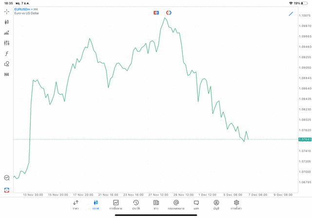
Task: Open the ประวัติ (History) tab
Action: (x=136, y=205)
